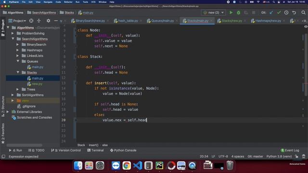The width and height of the screenshot is (308, 173).
Task: Open Version Control tool window
Action: [x=66, y=150]
